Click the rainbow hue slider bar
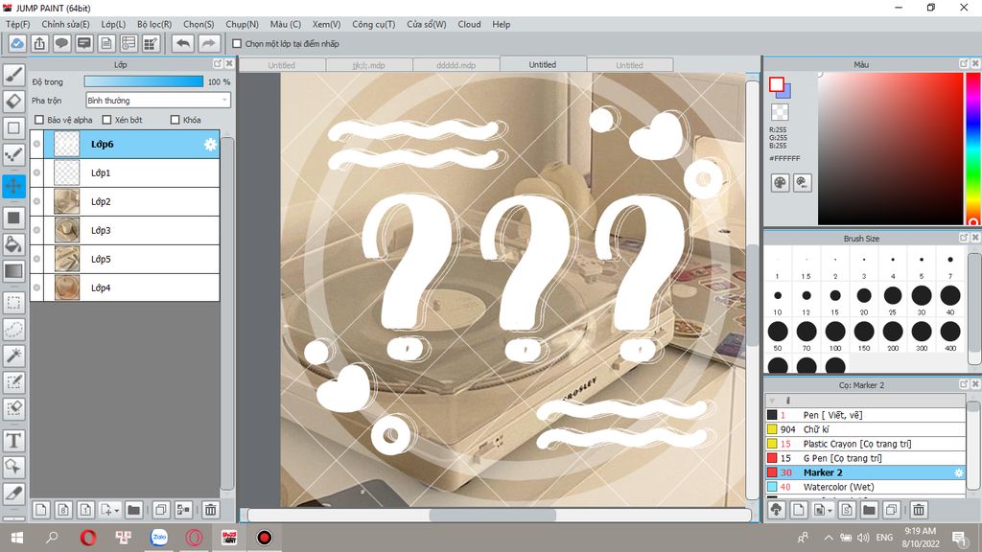This screenshot has height=552, width=982. point(974,149)
